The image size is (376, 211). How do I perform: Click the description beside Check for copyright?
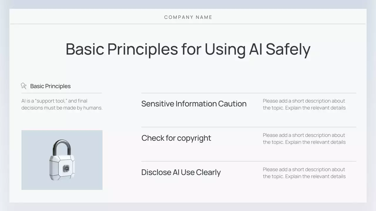(304, 139)
